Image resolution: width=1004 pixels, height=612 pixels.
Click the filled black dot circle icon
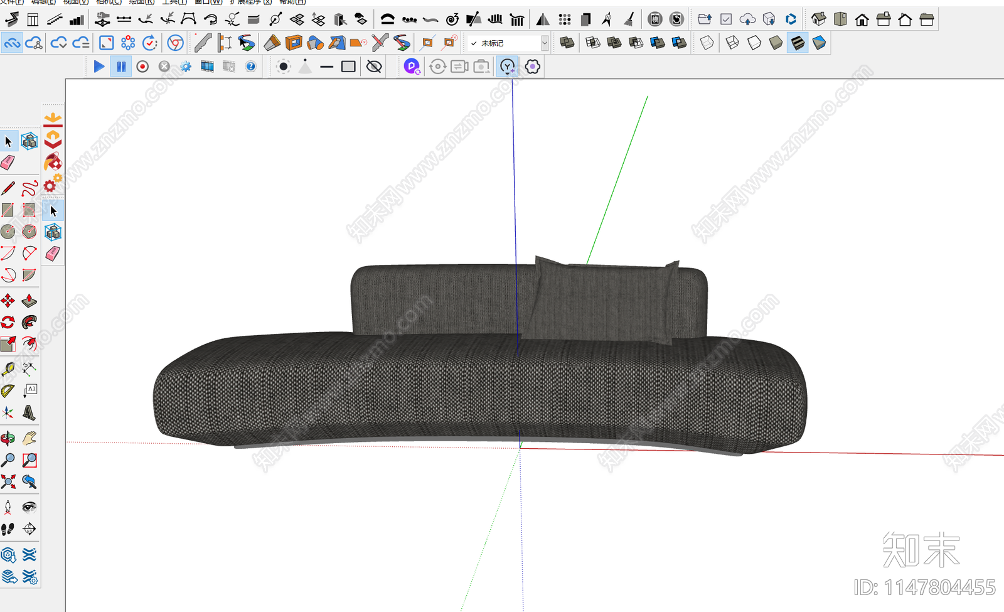[284, 67]
